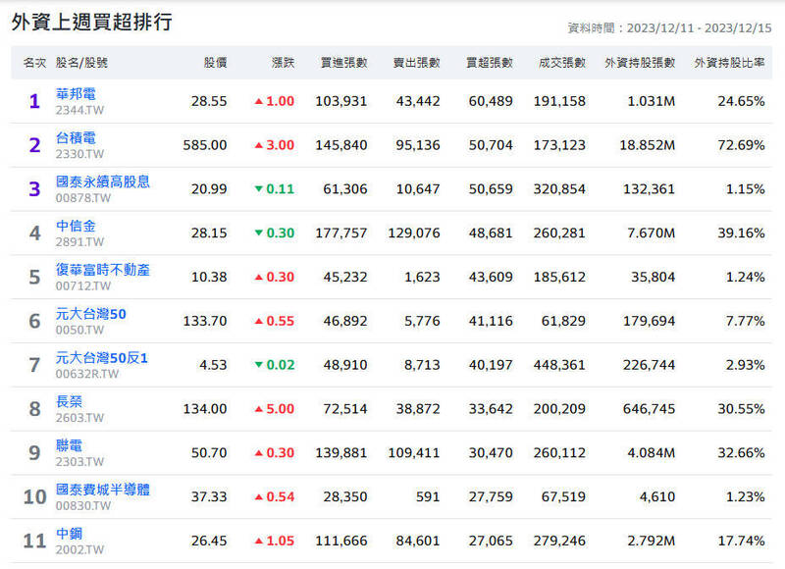Open the 長榮 stock link

point(69,401)
